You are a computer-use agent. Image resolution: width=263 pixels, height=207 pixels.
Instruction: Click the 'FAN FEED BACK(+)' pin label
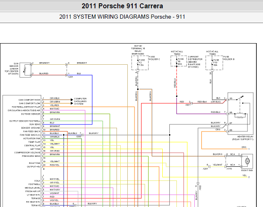[30, 135]
